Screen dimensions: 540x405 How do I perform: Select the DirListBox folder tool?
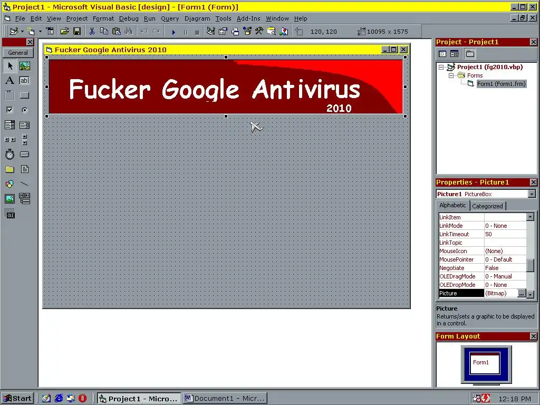tap(10, 169)
